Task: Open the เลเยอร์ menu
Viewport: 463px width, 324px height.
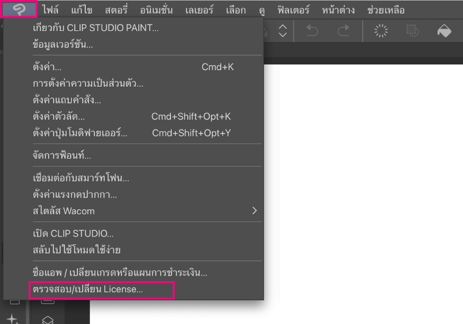Action: (x=199, y=10)
